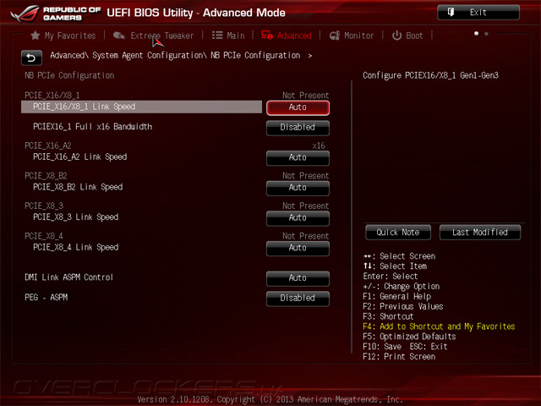Click NB PCIe Configuration heading

tap(69, 75)
